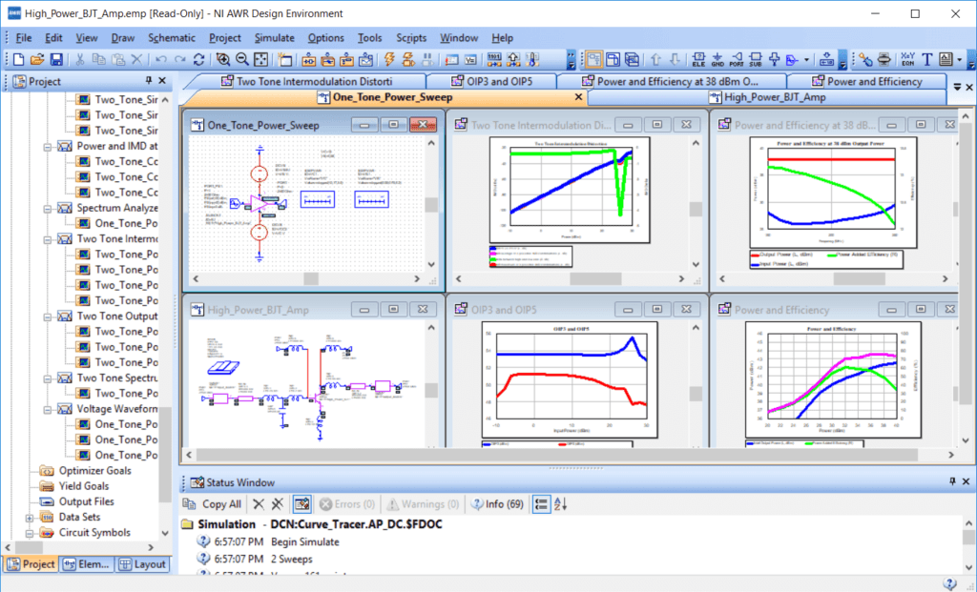The height and width of the screenshot is (592, 977).
Task: Click the Zoom Out magnifier icon
Action: (242, 59)
